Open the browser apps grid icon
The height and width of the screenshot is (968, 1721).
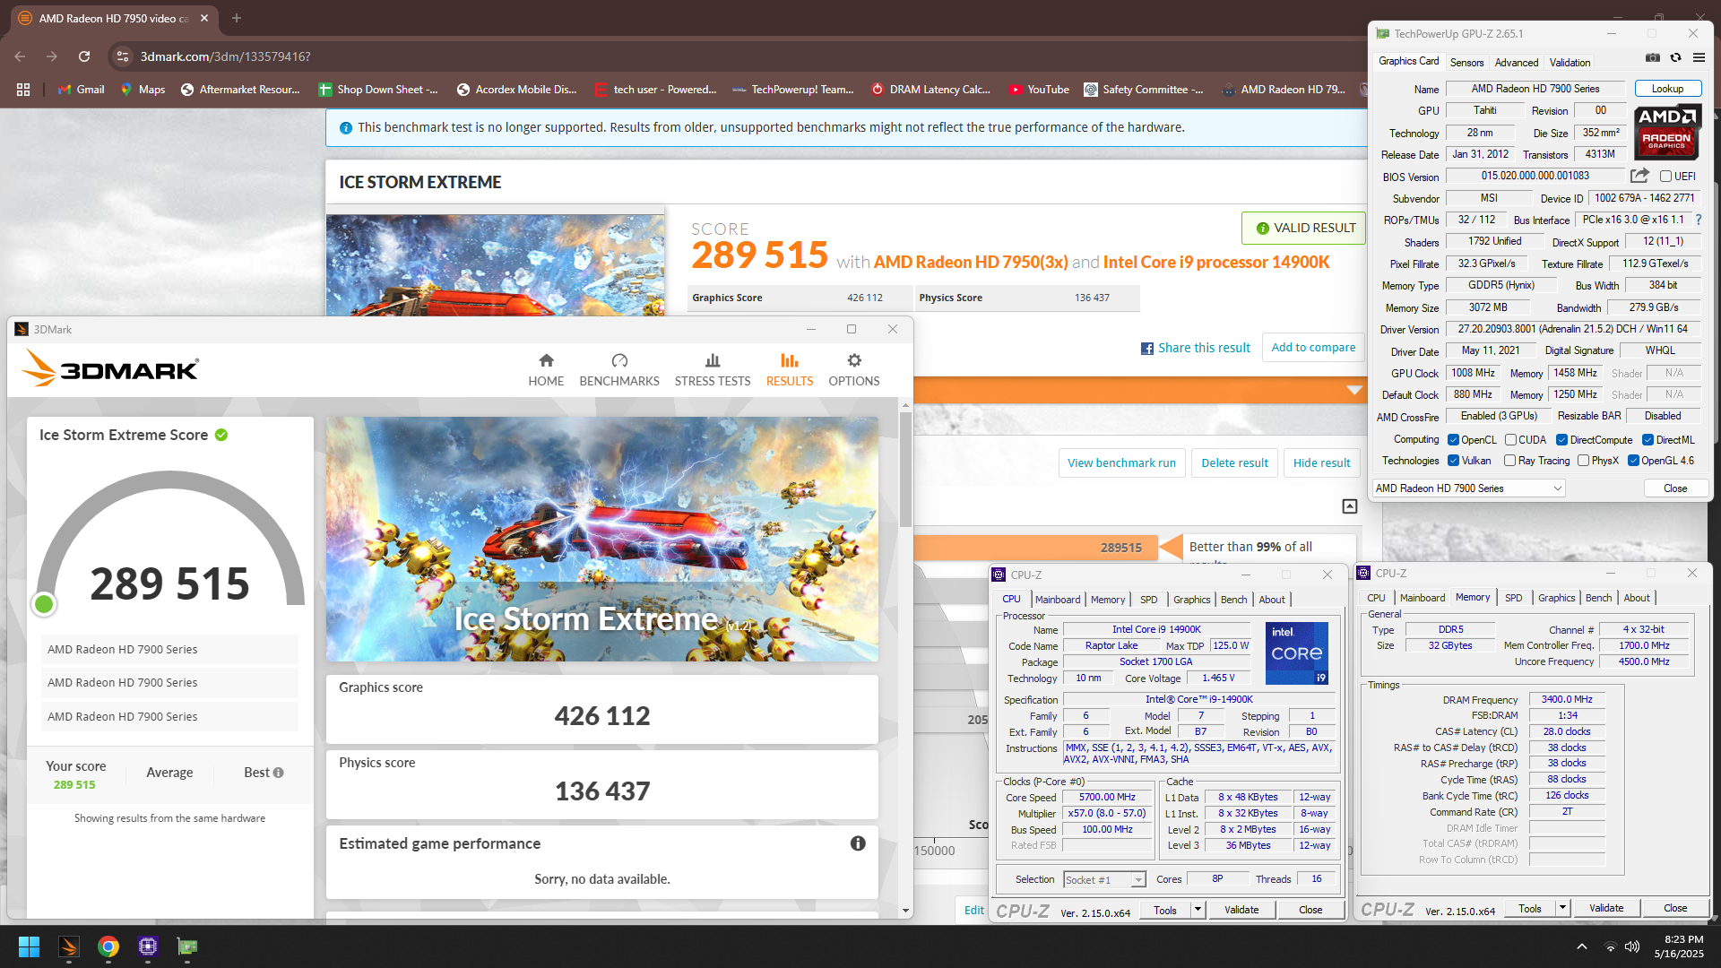pyautogui.click(x=23, y=90)
